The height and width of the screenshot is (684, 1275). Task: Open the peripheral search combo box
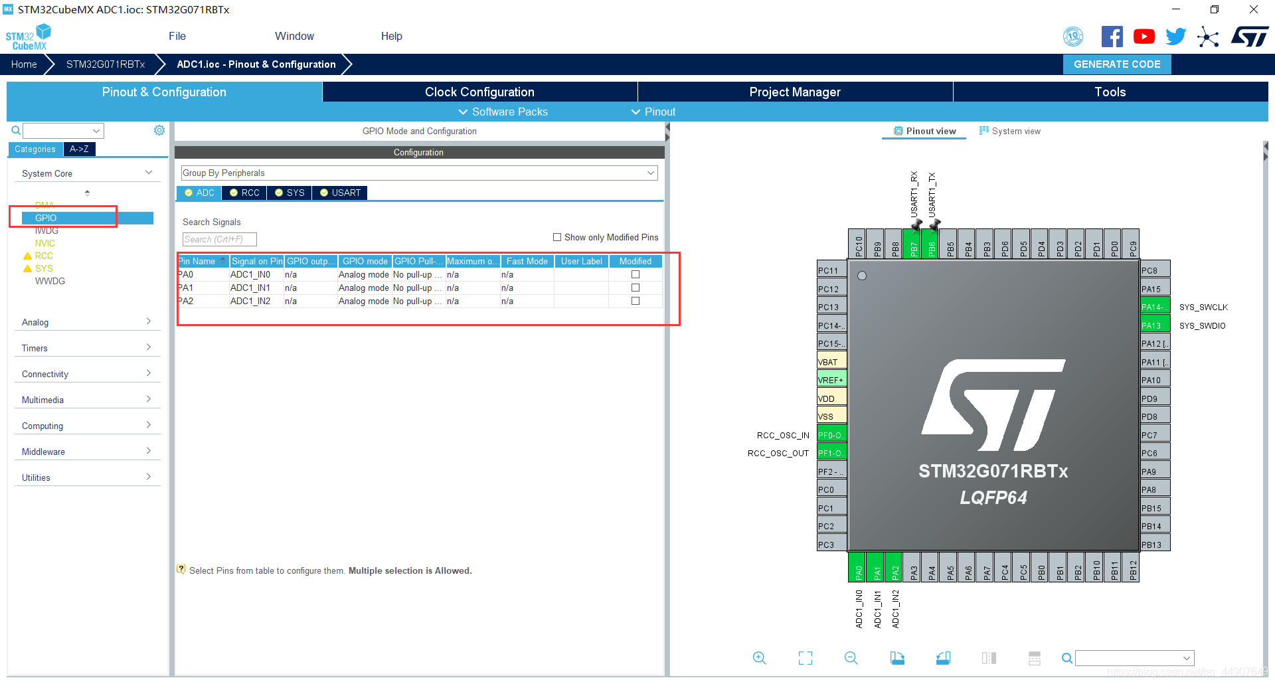point(64,131)
